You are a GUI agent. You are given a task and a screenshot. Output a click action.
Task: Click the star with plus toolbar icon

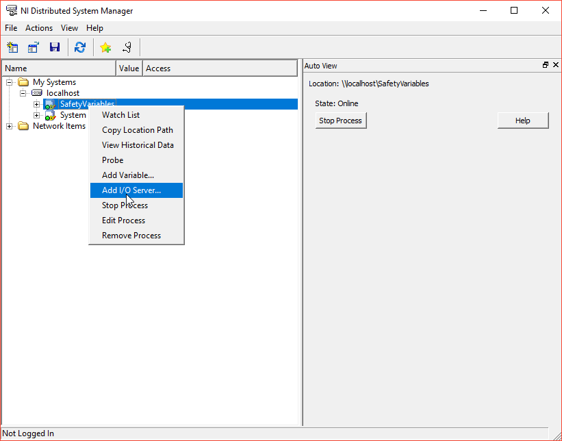pos(105,47)
